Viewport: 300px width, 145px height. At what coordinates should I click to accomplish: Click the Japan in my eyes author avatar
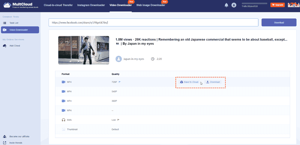click(118, 59)
